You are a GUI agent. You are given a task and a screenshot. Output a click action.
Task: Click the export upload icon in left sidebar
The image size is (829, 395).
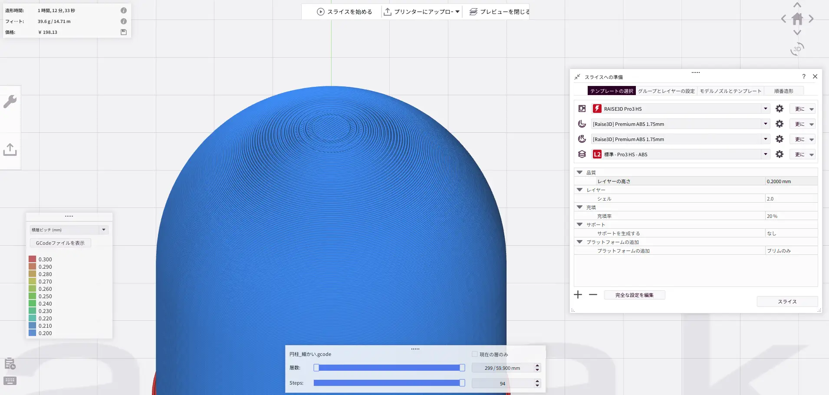[10, 150]
